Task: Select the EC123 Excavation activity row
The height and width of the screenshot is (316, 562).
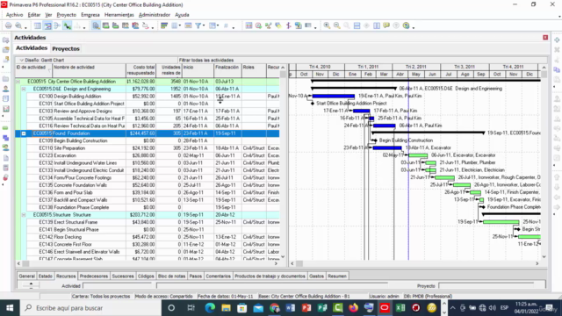Action: pos(148,155)
